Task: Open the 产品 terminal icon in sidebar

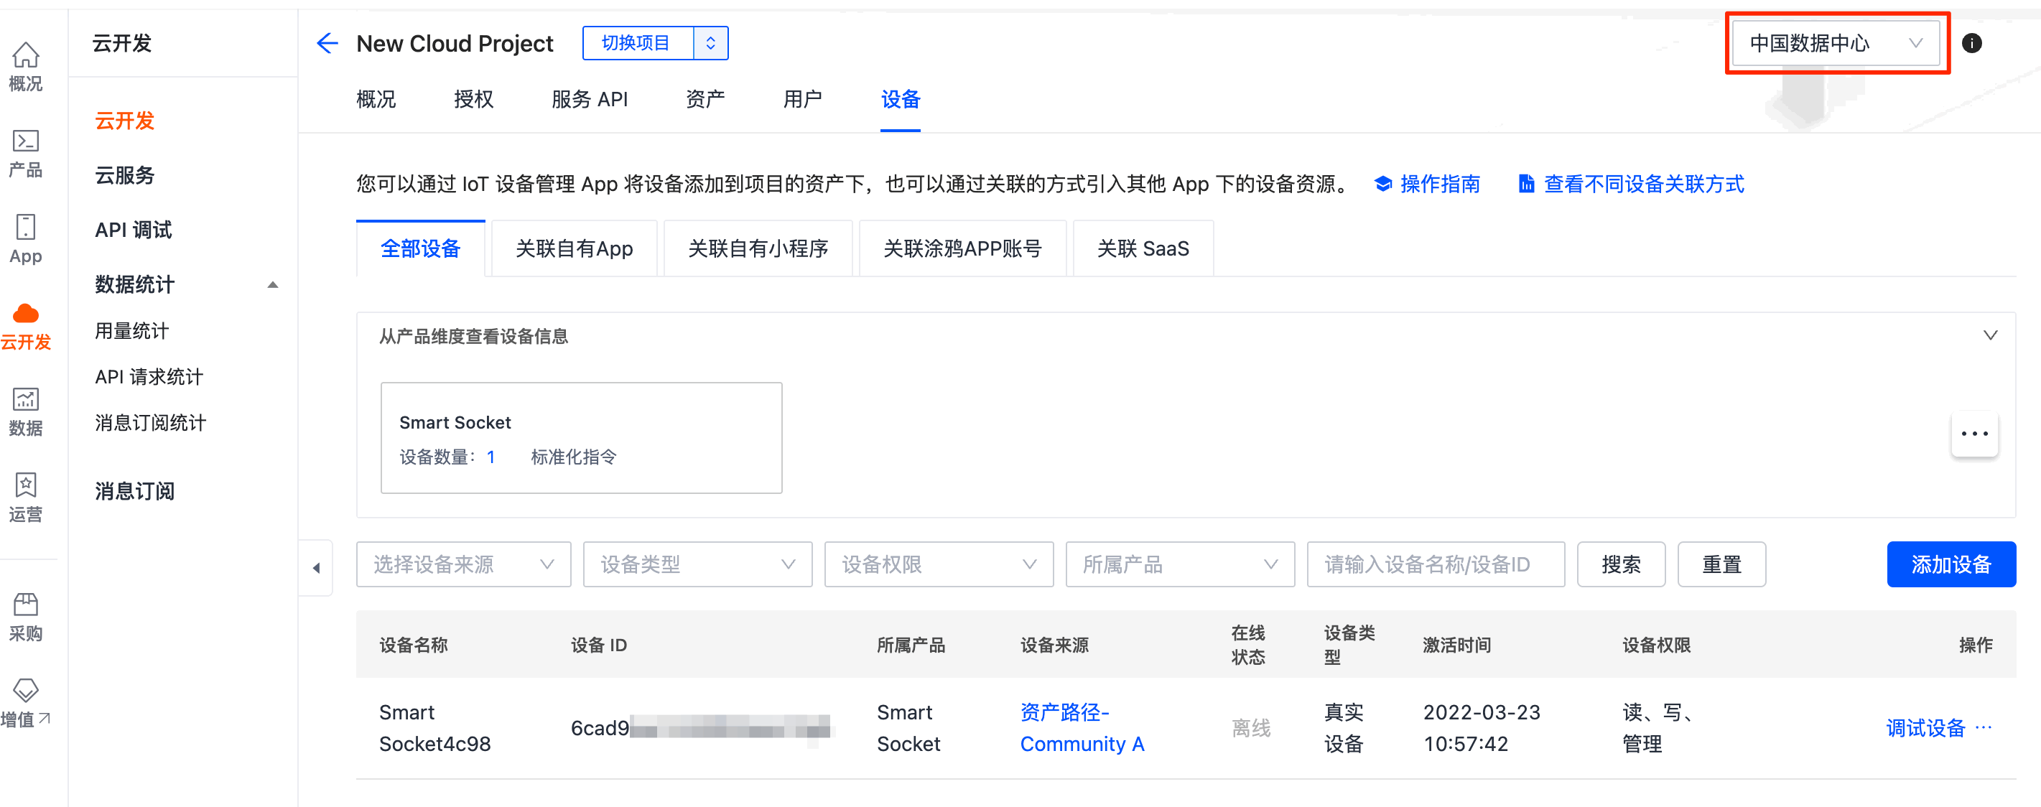Action: point(25,141)
